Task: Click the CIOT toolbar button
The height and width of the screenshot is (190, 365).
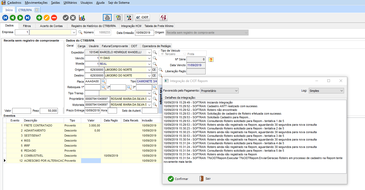Action: coord(142,17)
